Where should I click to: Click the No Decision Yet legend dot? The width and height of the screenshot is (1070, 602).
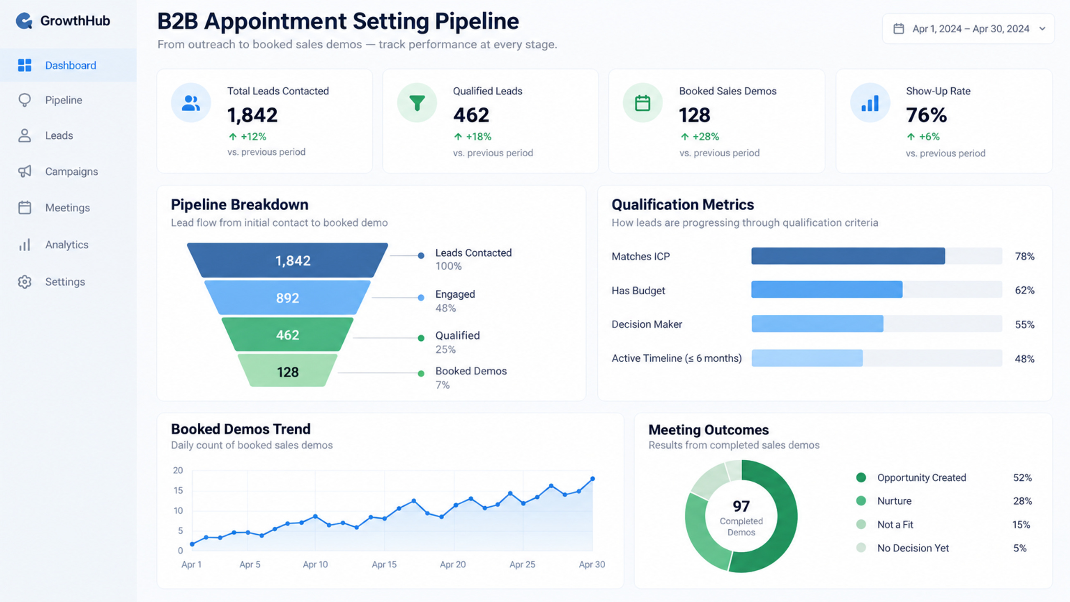click(861, 548)
